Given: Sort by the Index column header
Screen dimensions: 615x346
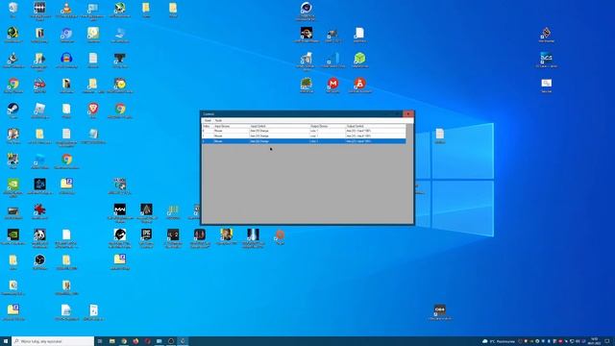Looking at the screenshot, I should coord(208,126).
